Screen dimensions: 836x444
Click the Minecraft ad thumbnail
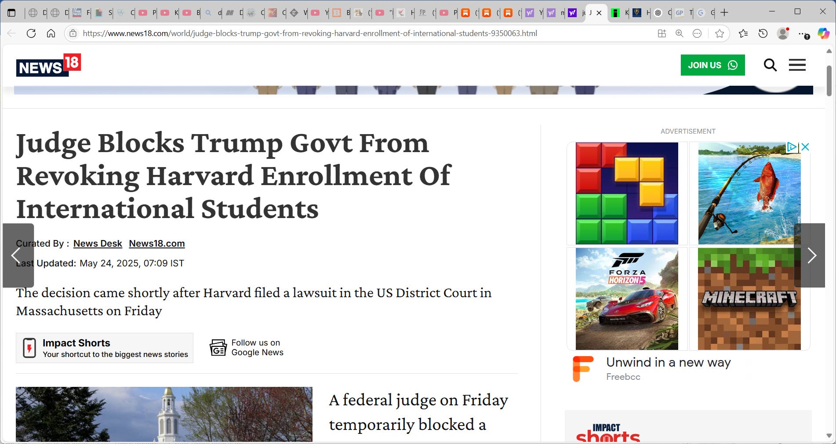coord(749,299)
